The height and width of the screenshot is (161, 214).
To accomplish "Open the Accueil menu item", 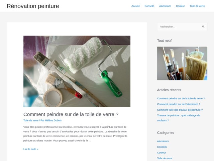I will [135, 6].
